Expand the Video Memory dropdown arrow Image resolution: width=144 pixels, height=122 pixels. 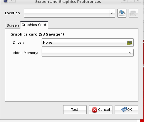[130, 53]
